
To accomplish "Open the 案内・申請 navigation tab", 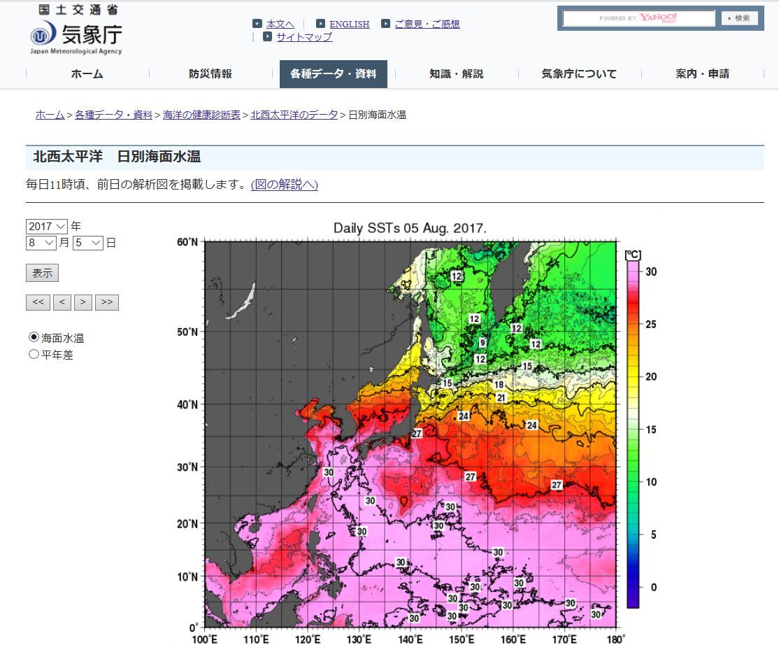I will click(703, 74).
